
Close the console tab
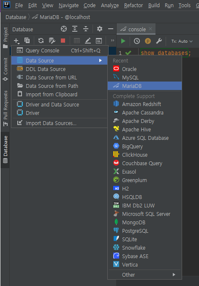[x=150, y=29]
